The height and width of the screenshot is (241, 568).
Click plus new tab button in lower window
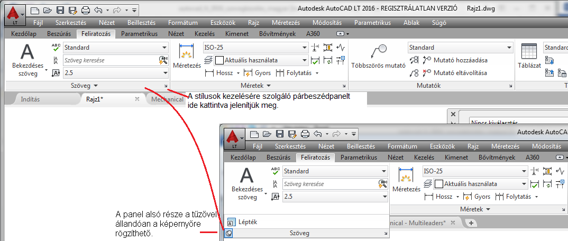[471, 223]
